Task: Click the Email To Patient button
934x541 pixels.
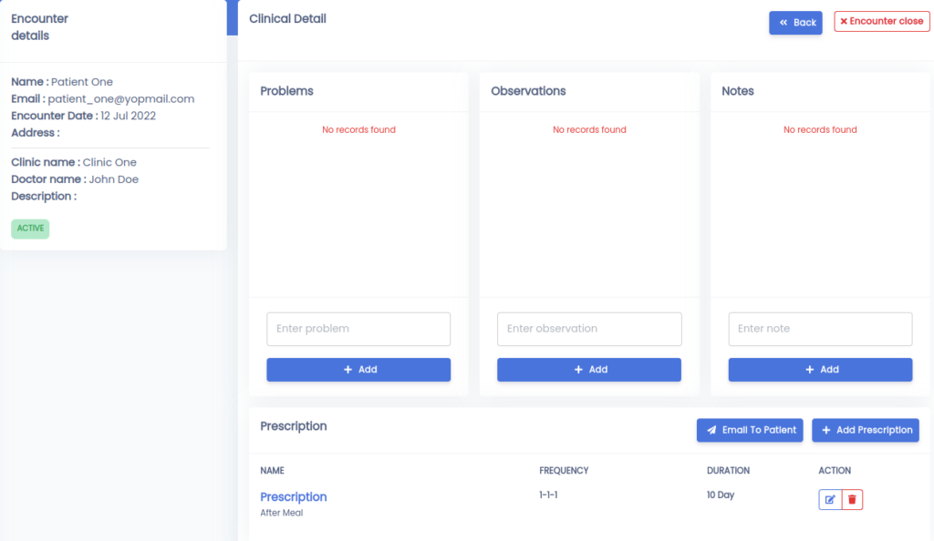Action: click(x=750, y=430)
